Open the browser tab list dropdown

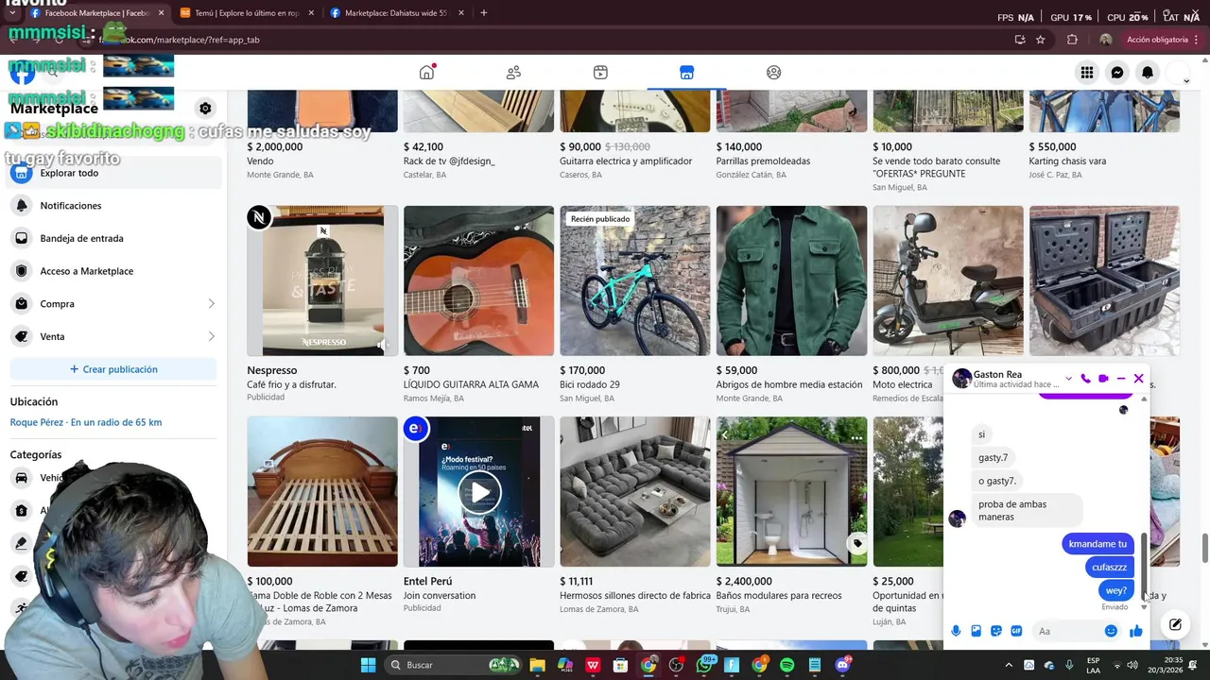point(11,13)
